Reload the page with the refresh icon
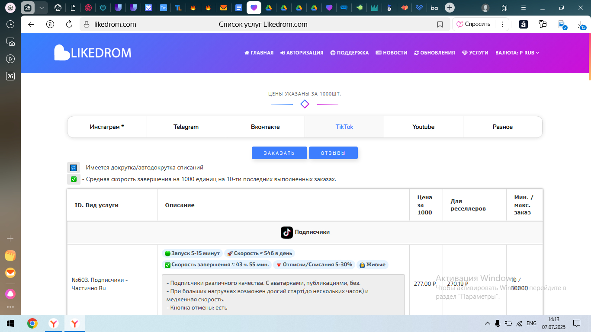The height and width of the screenshot is (332, 591). (x=69, y=24)
